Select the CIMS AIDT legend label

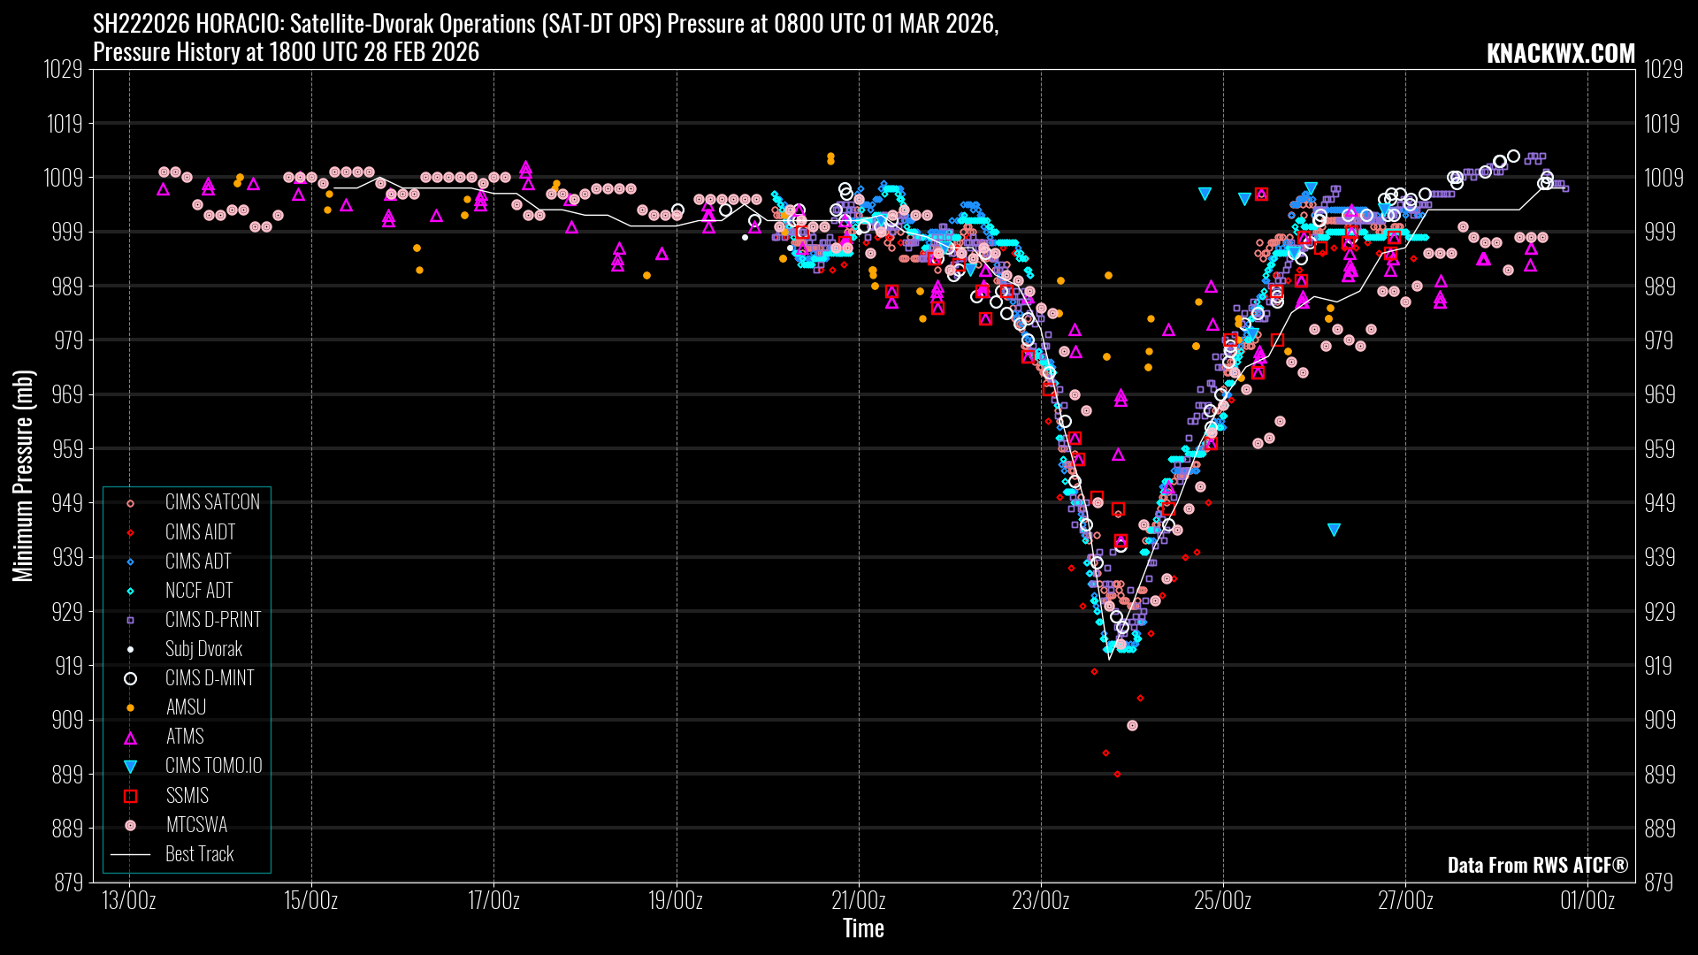(200, 532)
